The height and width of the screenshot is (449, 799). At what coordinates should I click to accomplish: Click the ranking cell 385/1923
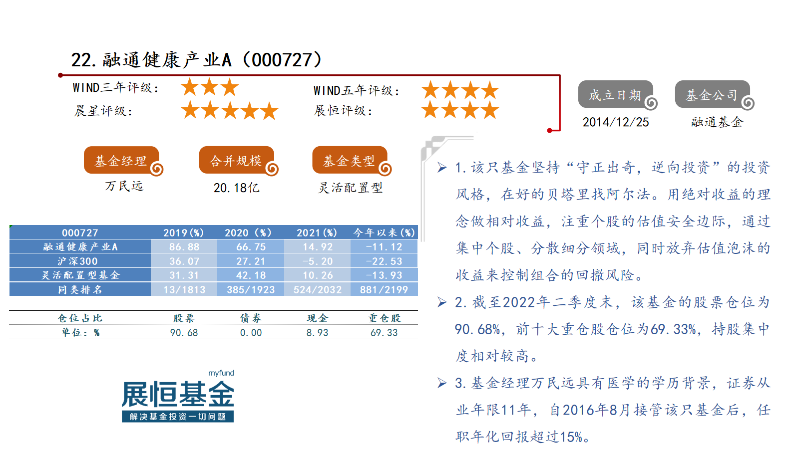251,289
